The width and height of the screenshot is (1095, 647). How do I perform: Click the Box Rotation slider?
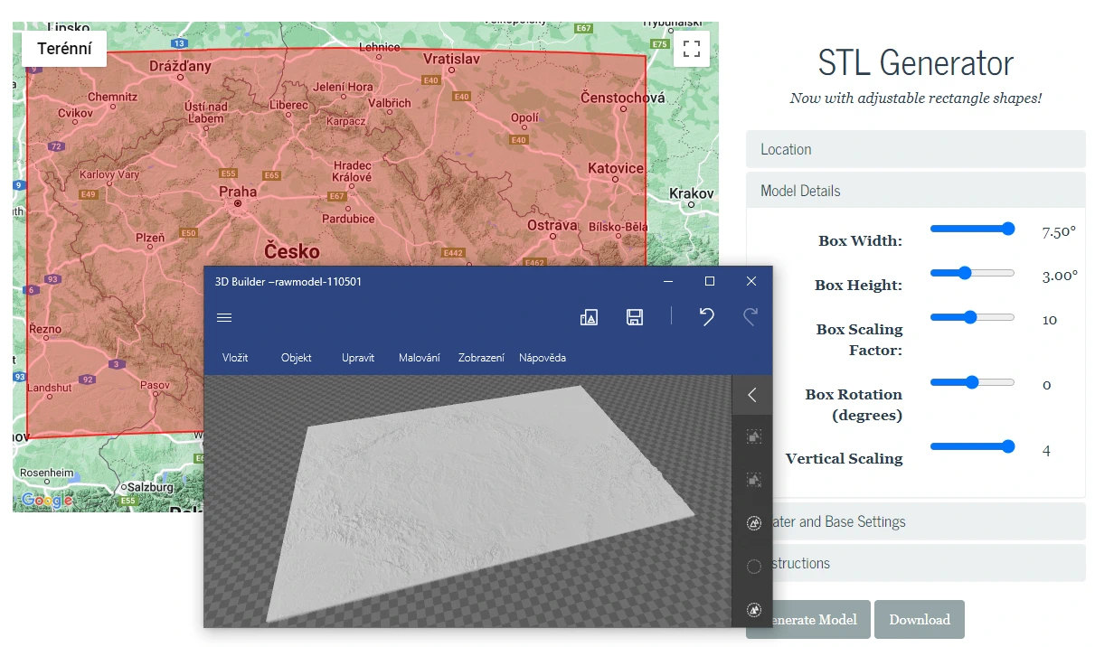click(x=973, y=382)
